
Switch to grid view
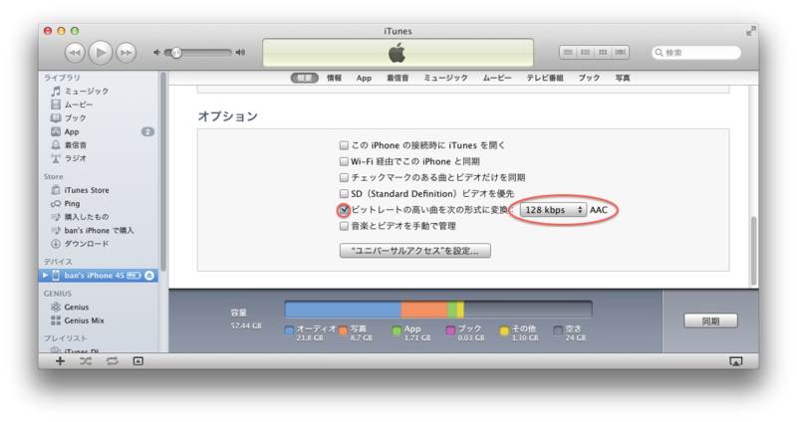(x=603, y=53)
